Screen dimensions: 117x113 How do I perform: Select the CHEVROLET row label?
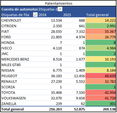pos(11,20)
